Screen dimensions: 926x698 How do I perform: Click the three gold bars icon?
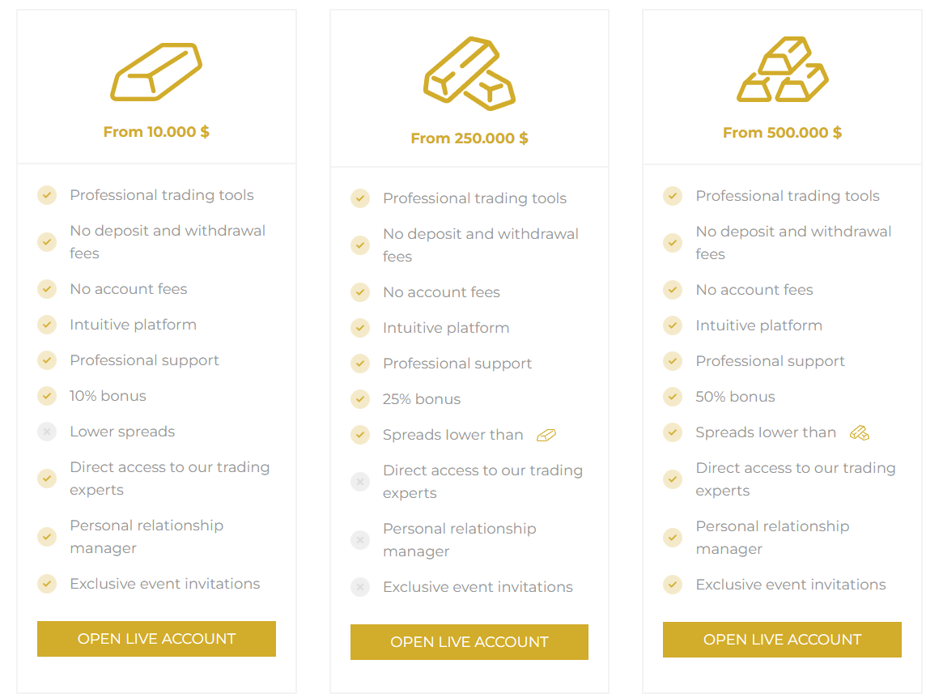click(782, 70)
